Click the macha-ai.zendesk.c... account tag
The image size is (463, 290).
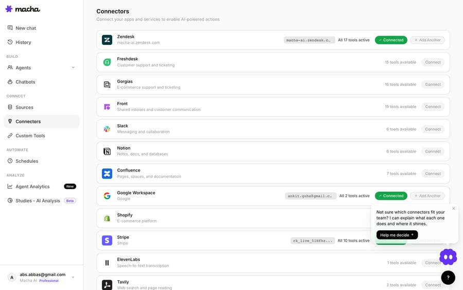[x=310, y=40]
